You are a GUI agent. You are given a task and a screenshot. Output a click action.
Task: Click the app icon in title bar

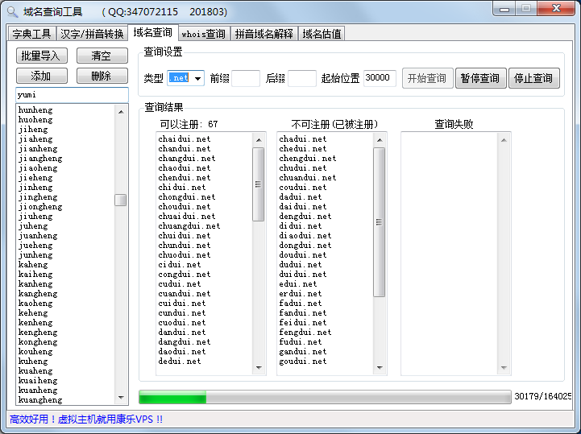(12, 12)
